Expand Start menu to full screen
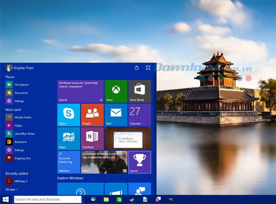Image resolution: width=276 pixels, height=204 pixels. coord(148,68)
